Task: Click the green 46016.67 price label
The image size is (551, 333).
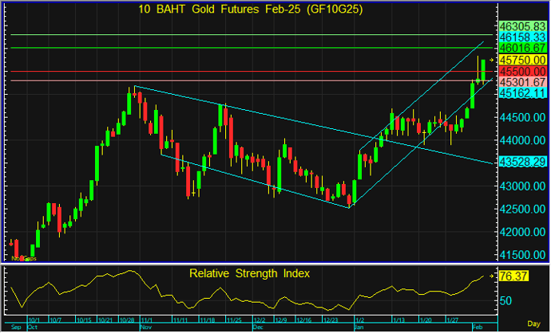Action: 522,48
